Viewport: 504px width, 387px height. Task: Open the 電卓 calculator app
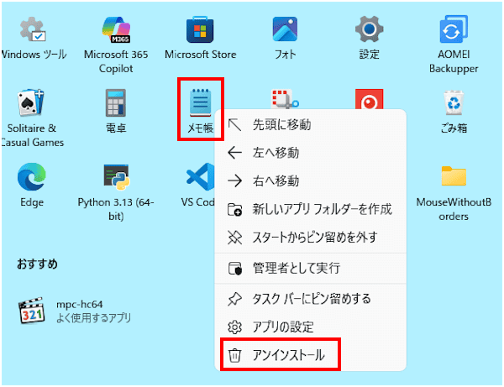tap(116, 102)
